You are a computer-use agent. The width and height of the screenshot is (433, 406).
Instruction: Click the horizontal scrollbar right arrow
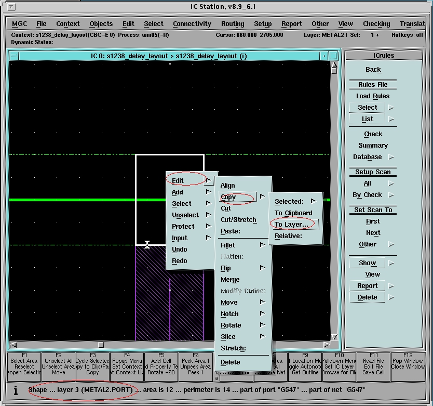(327, 345)
